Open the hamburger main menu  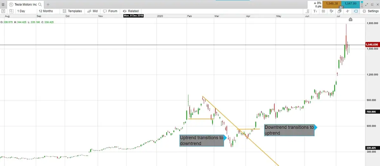(x=3, y=4)
